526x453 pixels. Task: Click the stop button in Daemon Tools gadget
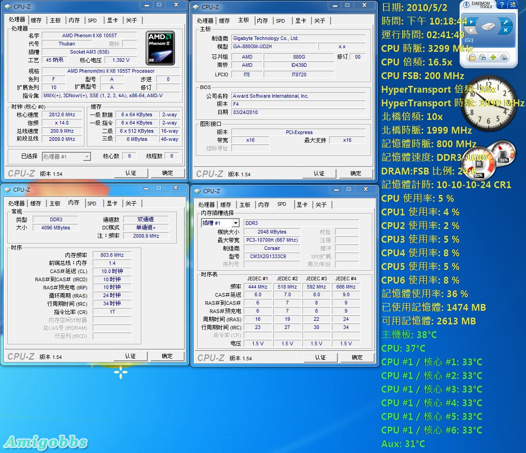[471, 30]
